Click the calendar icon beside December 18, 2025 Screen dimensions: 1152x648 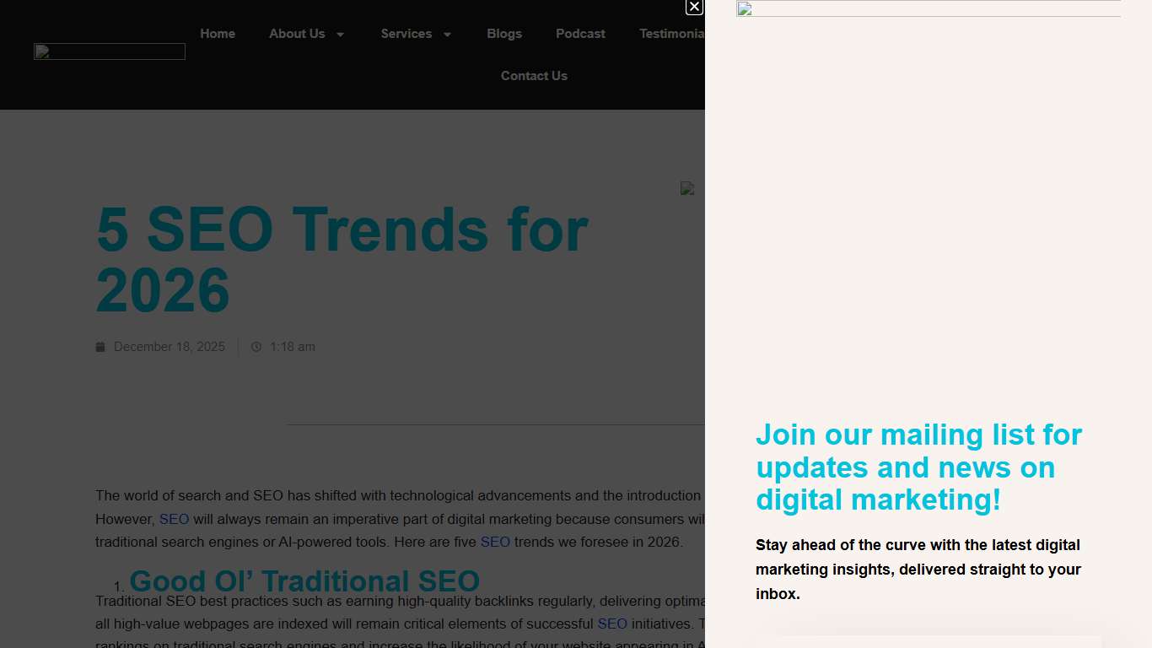[x=100, y=347]
